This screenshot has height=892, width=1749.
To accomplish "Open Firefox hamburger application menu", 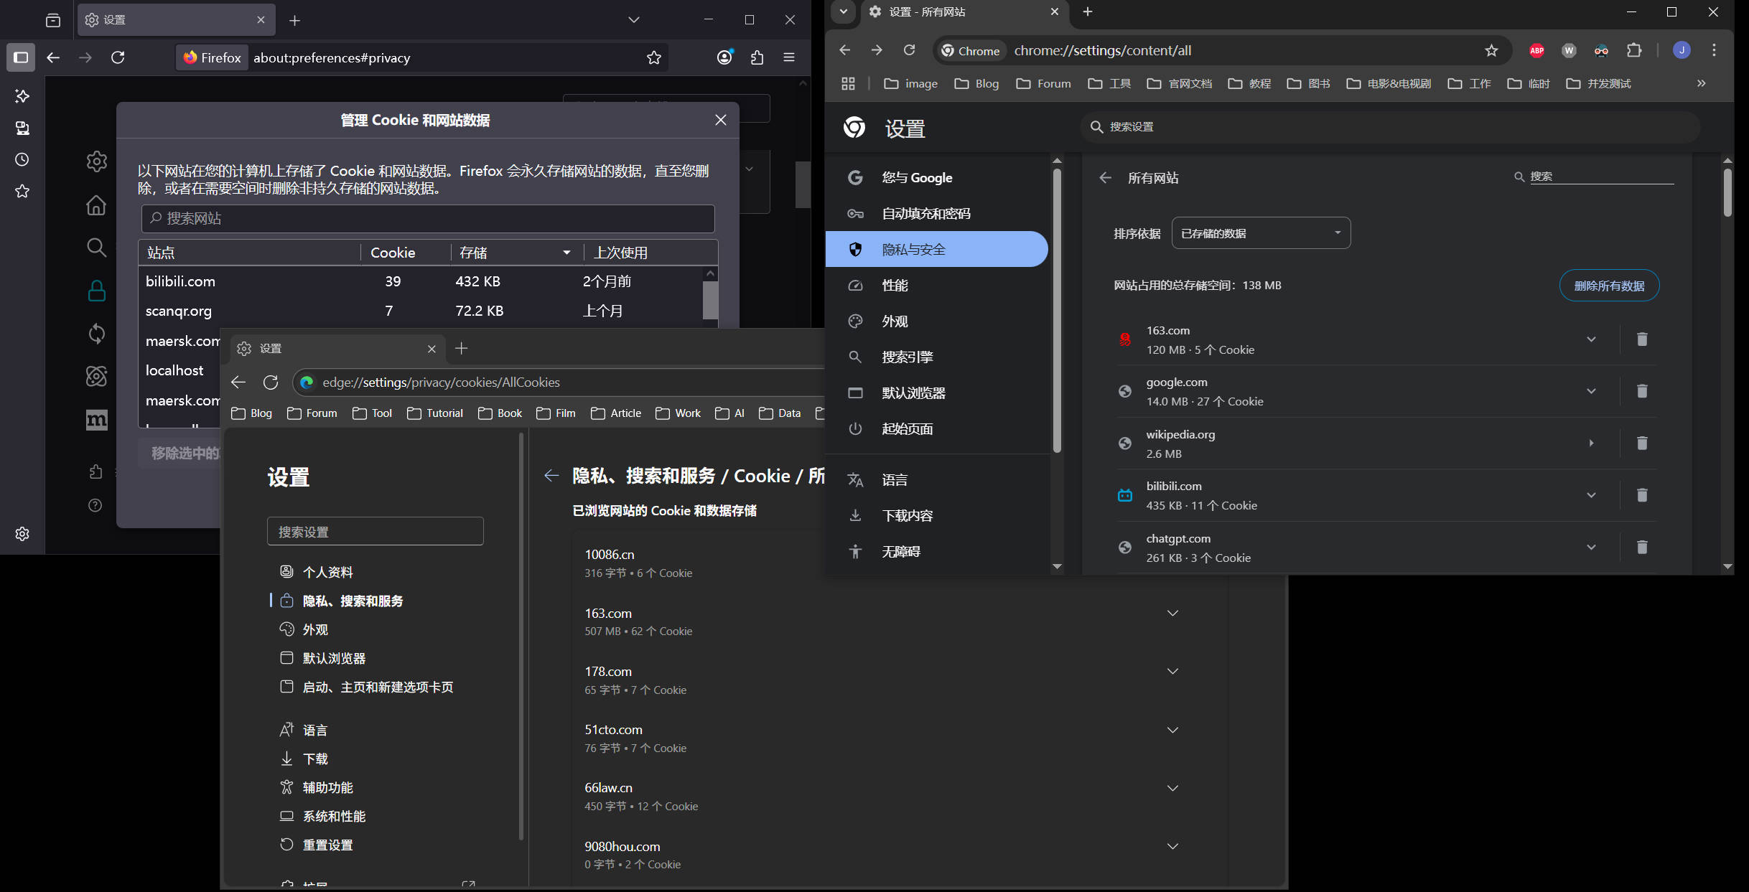I will pos(789,57).
